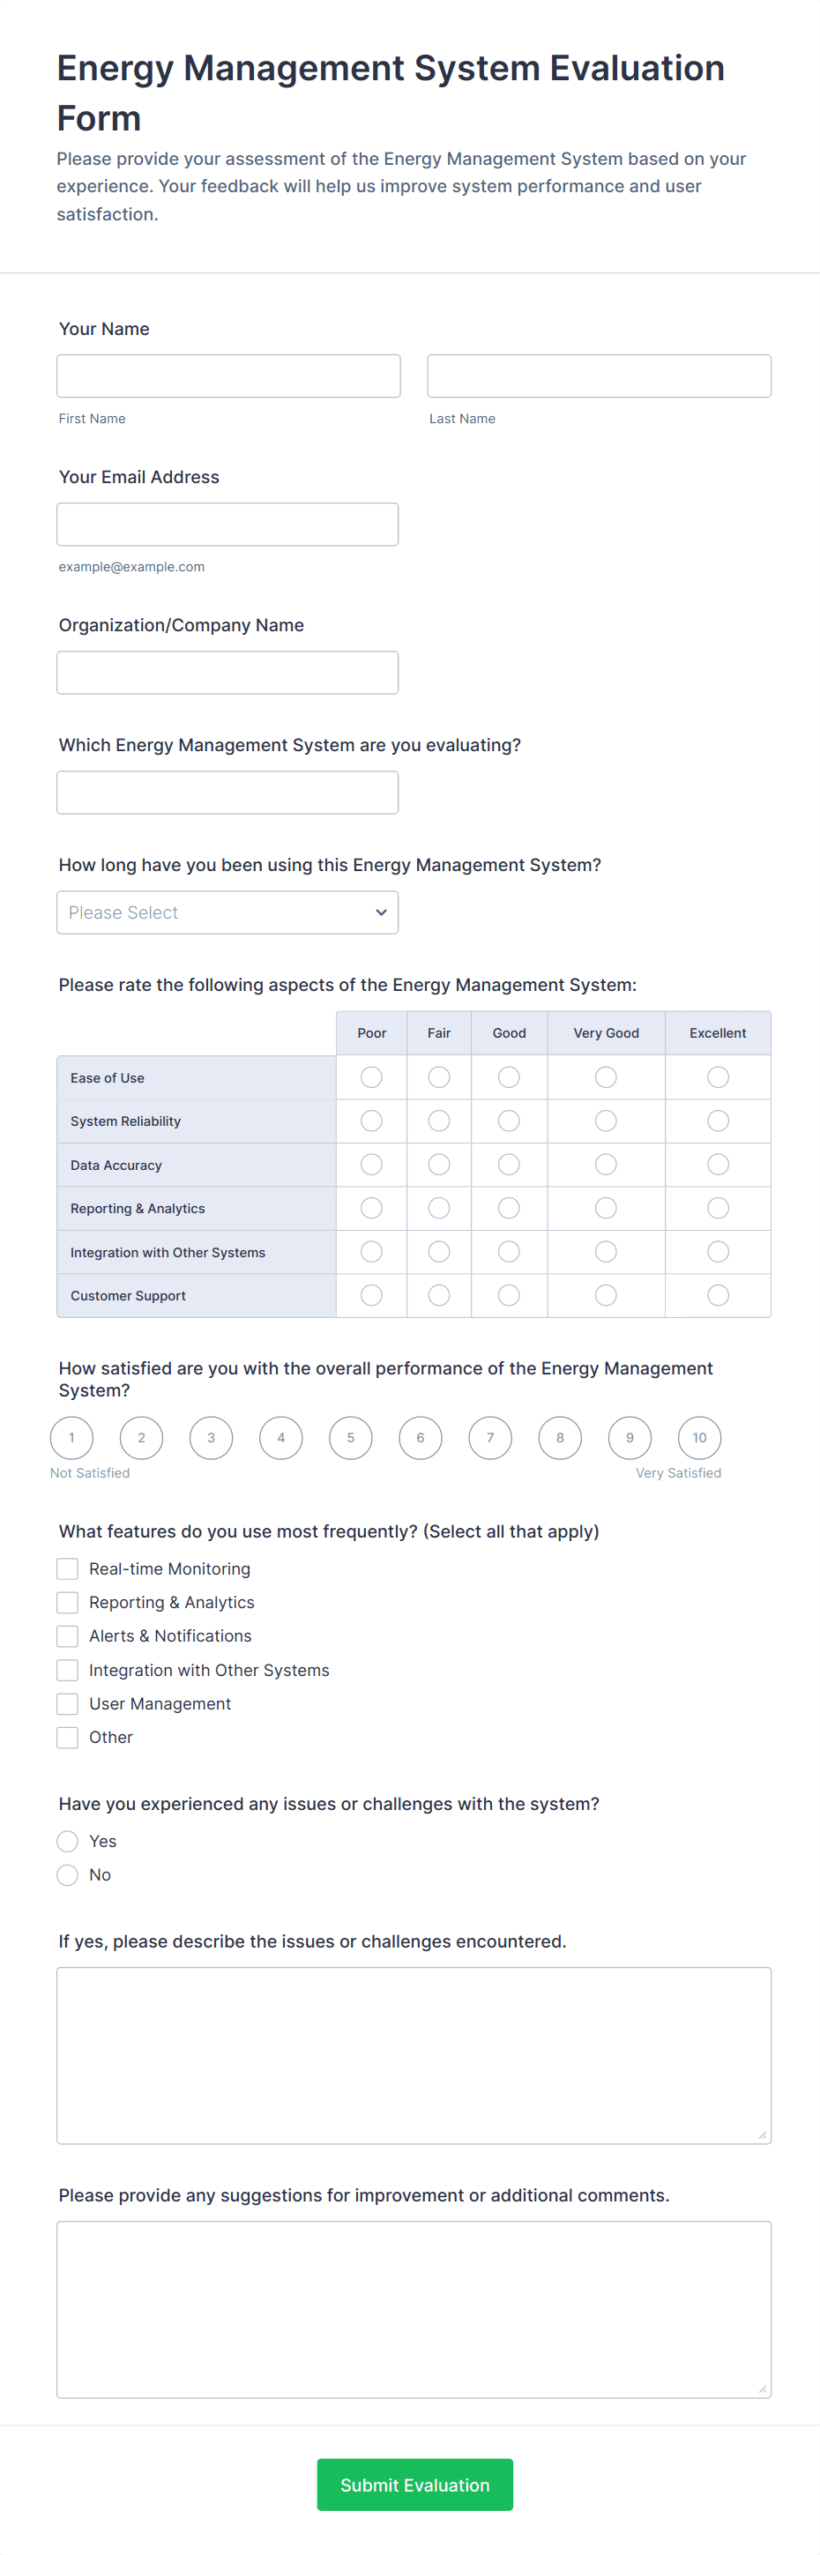Tick the User Management checkbox
Screen dimensions: 820x2555
(x=67, y=1704)
